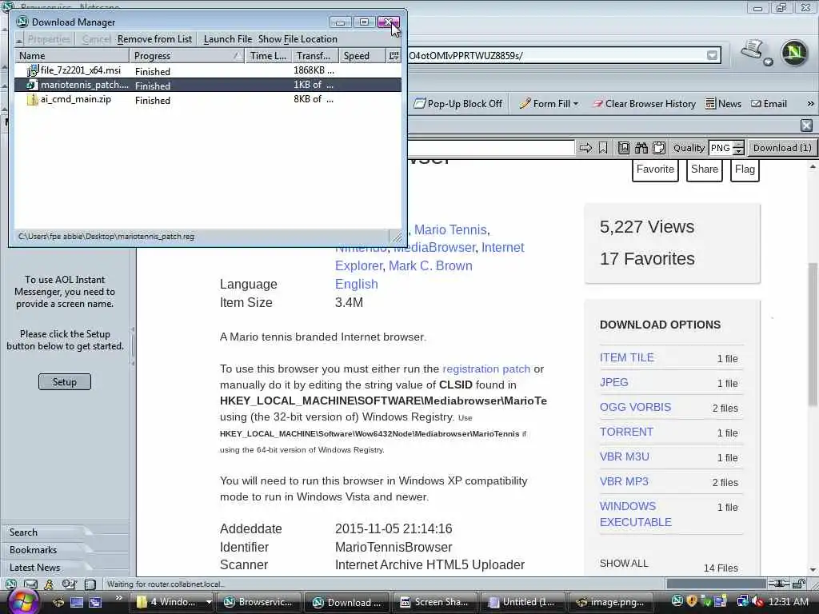
Task: Open the Mario Tennis topic link
Action: 450,229
